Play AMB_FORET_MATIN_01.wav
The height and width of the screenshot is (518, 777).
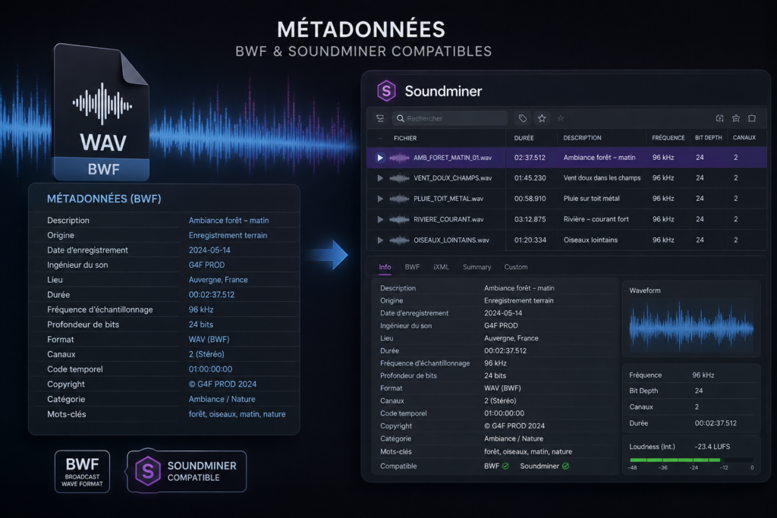point(380,158)
